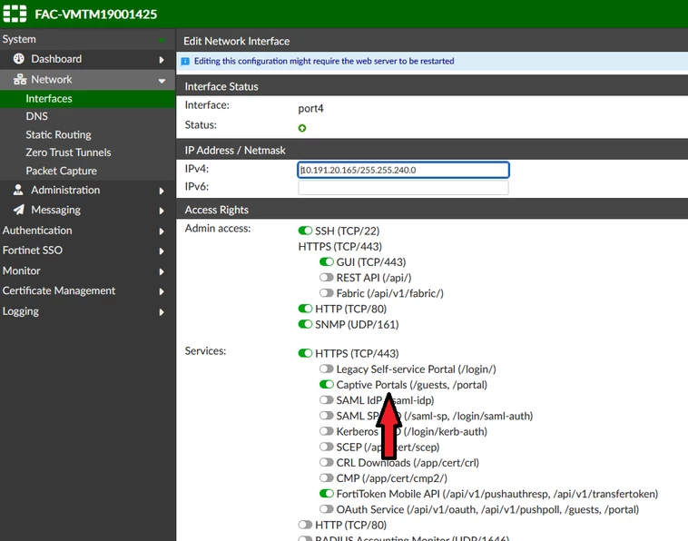This screenshot has height=541, width=688.
Task: Select the Authentication menu label
Action: 37,231
